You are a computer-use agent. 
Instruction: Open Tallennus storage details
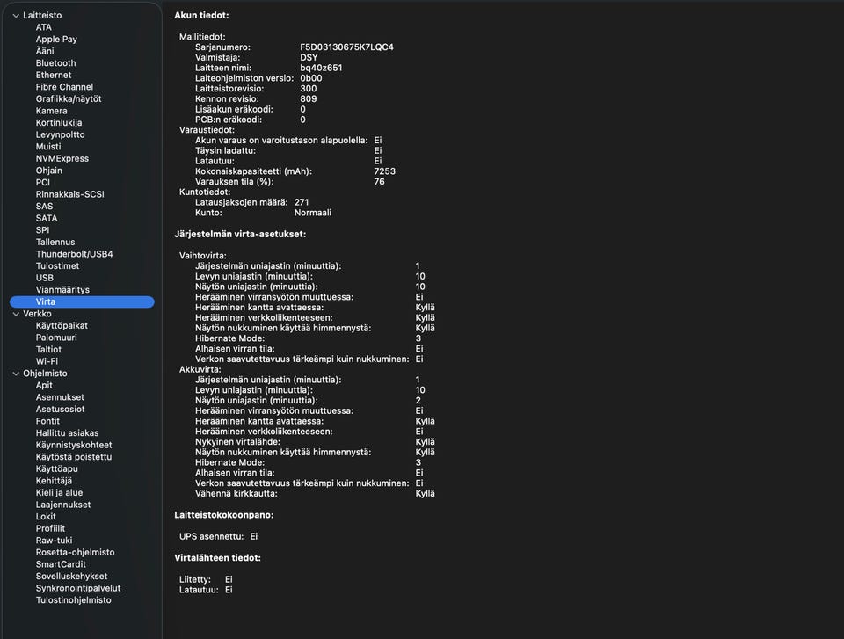(55, 243)
